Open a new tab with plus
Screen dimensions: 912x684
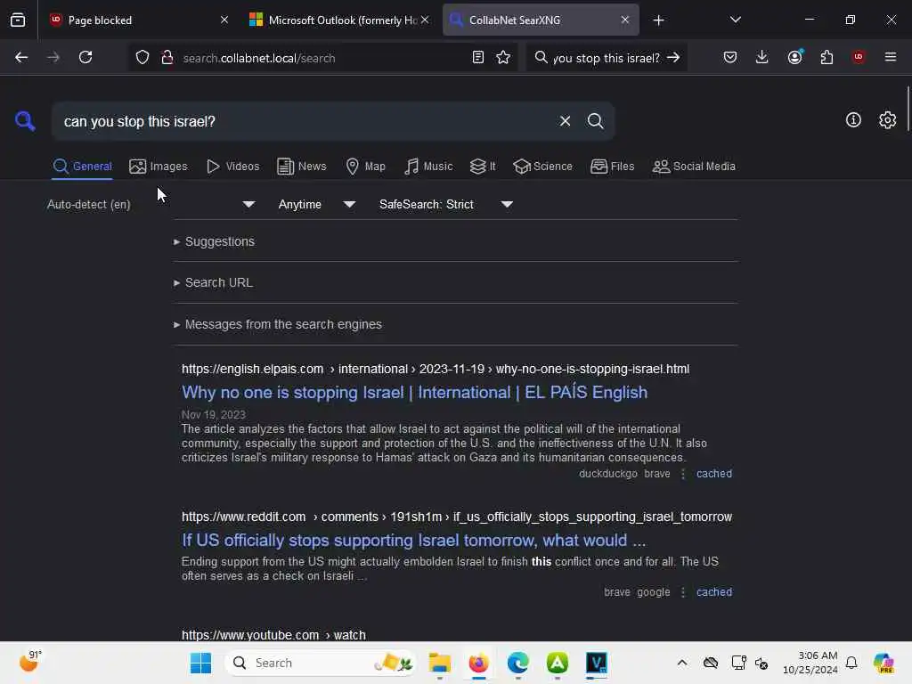tap(658, 20)
